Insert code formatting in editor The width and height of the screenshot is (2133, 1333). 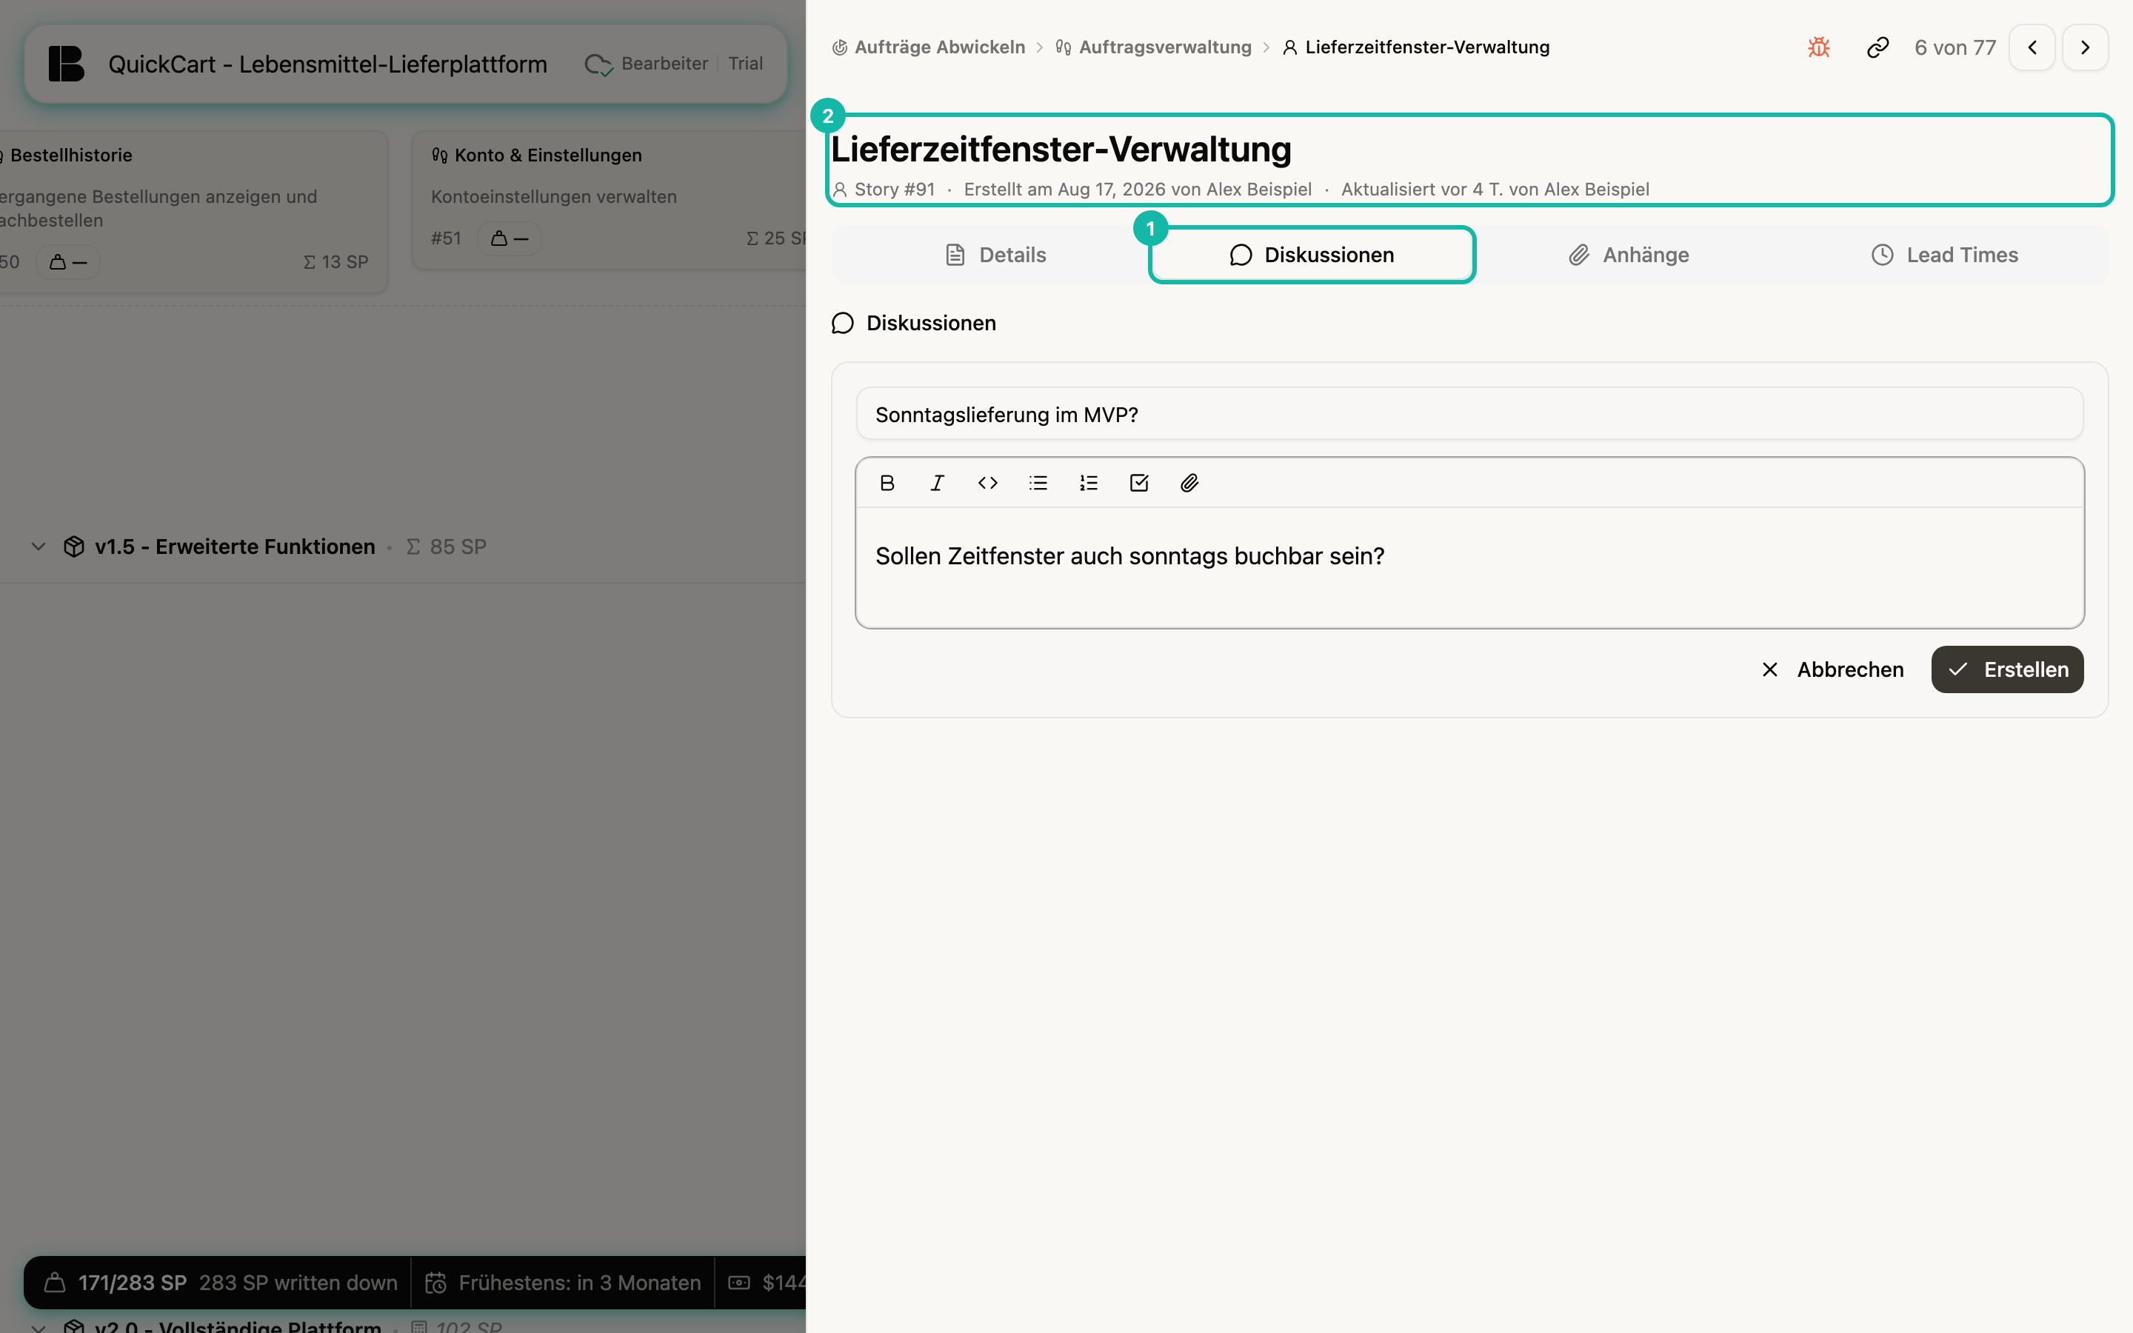pos(987,482)
